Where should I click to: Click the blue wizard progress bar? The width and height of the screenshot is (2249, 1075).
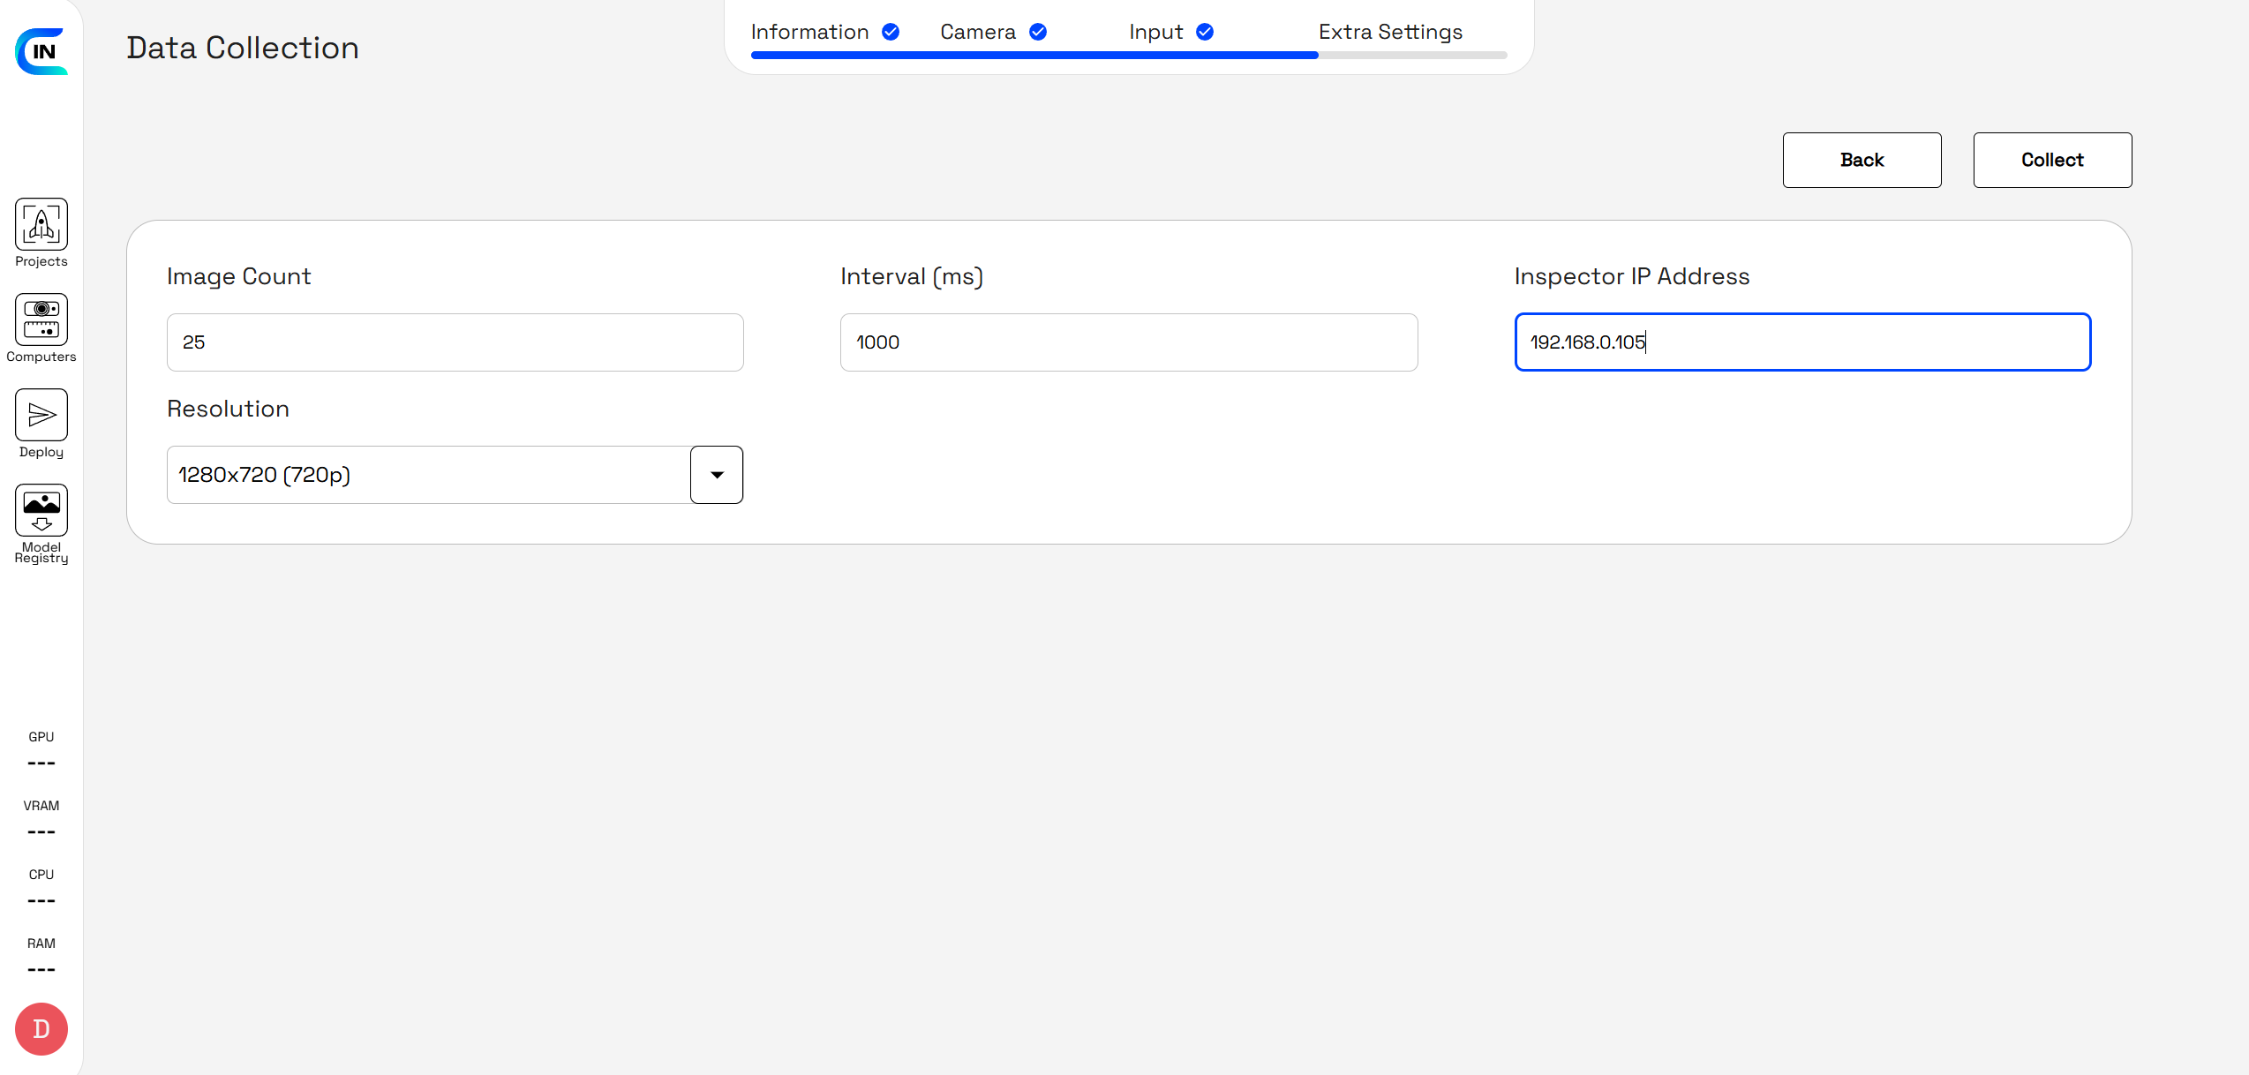click(1033, 55)
